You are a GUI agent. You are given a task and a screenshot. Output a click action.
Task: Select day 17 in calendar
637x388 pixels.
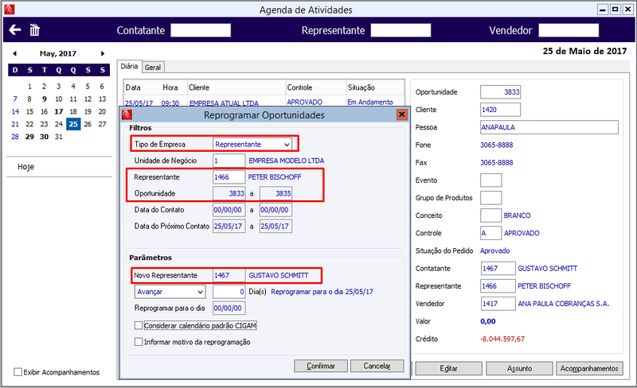[x=58, y=111]
